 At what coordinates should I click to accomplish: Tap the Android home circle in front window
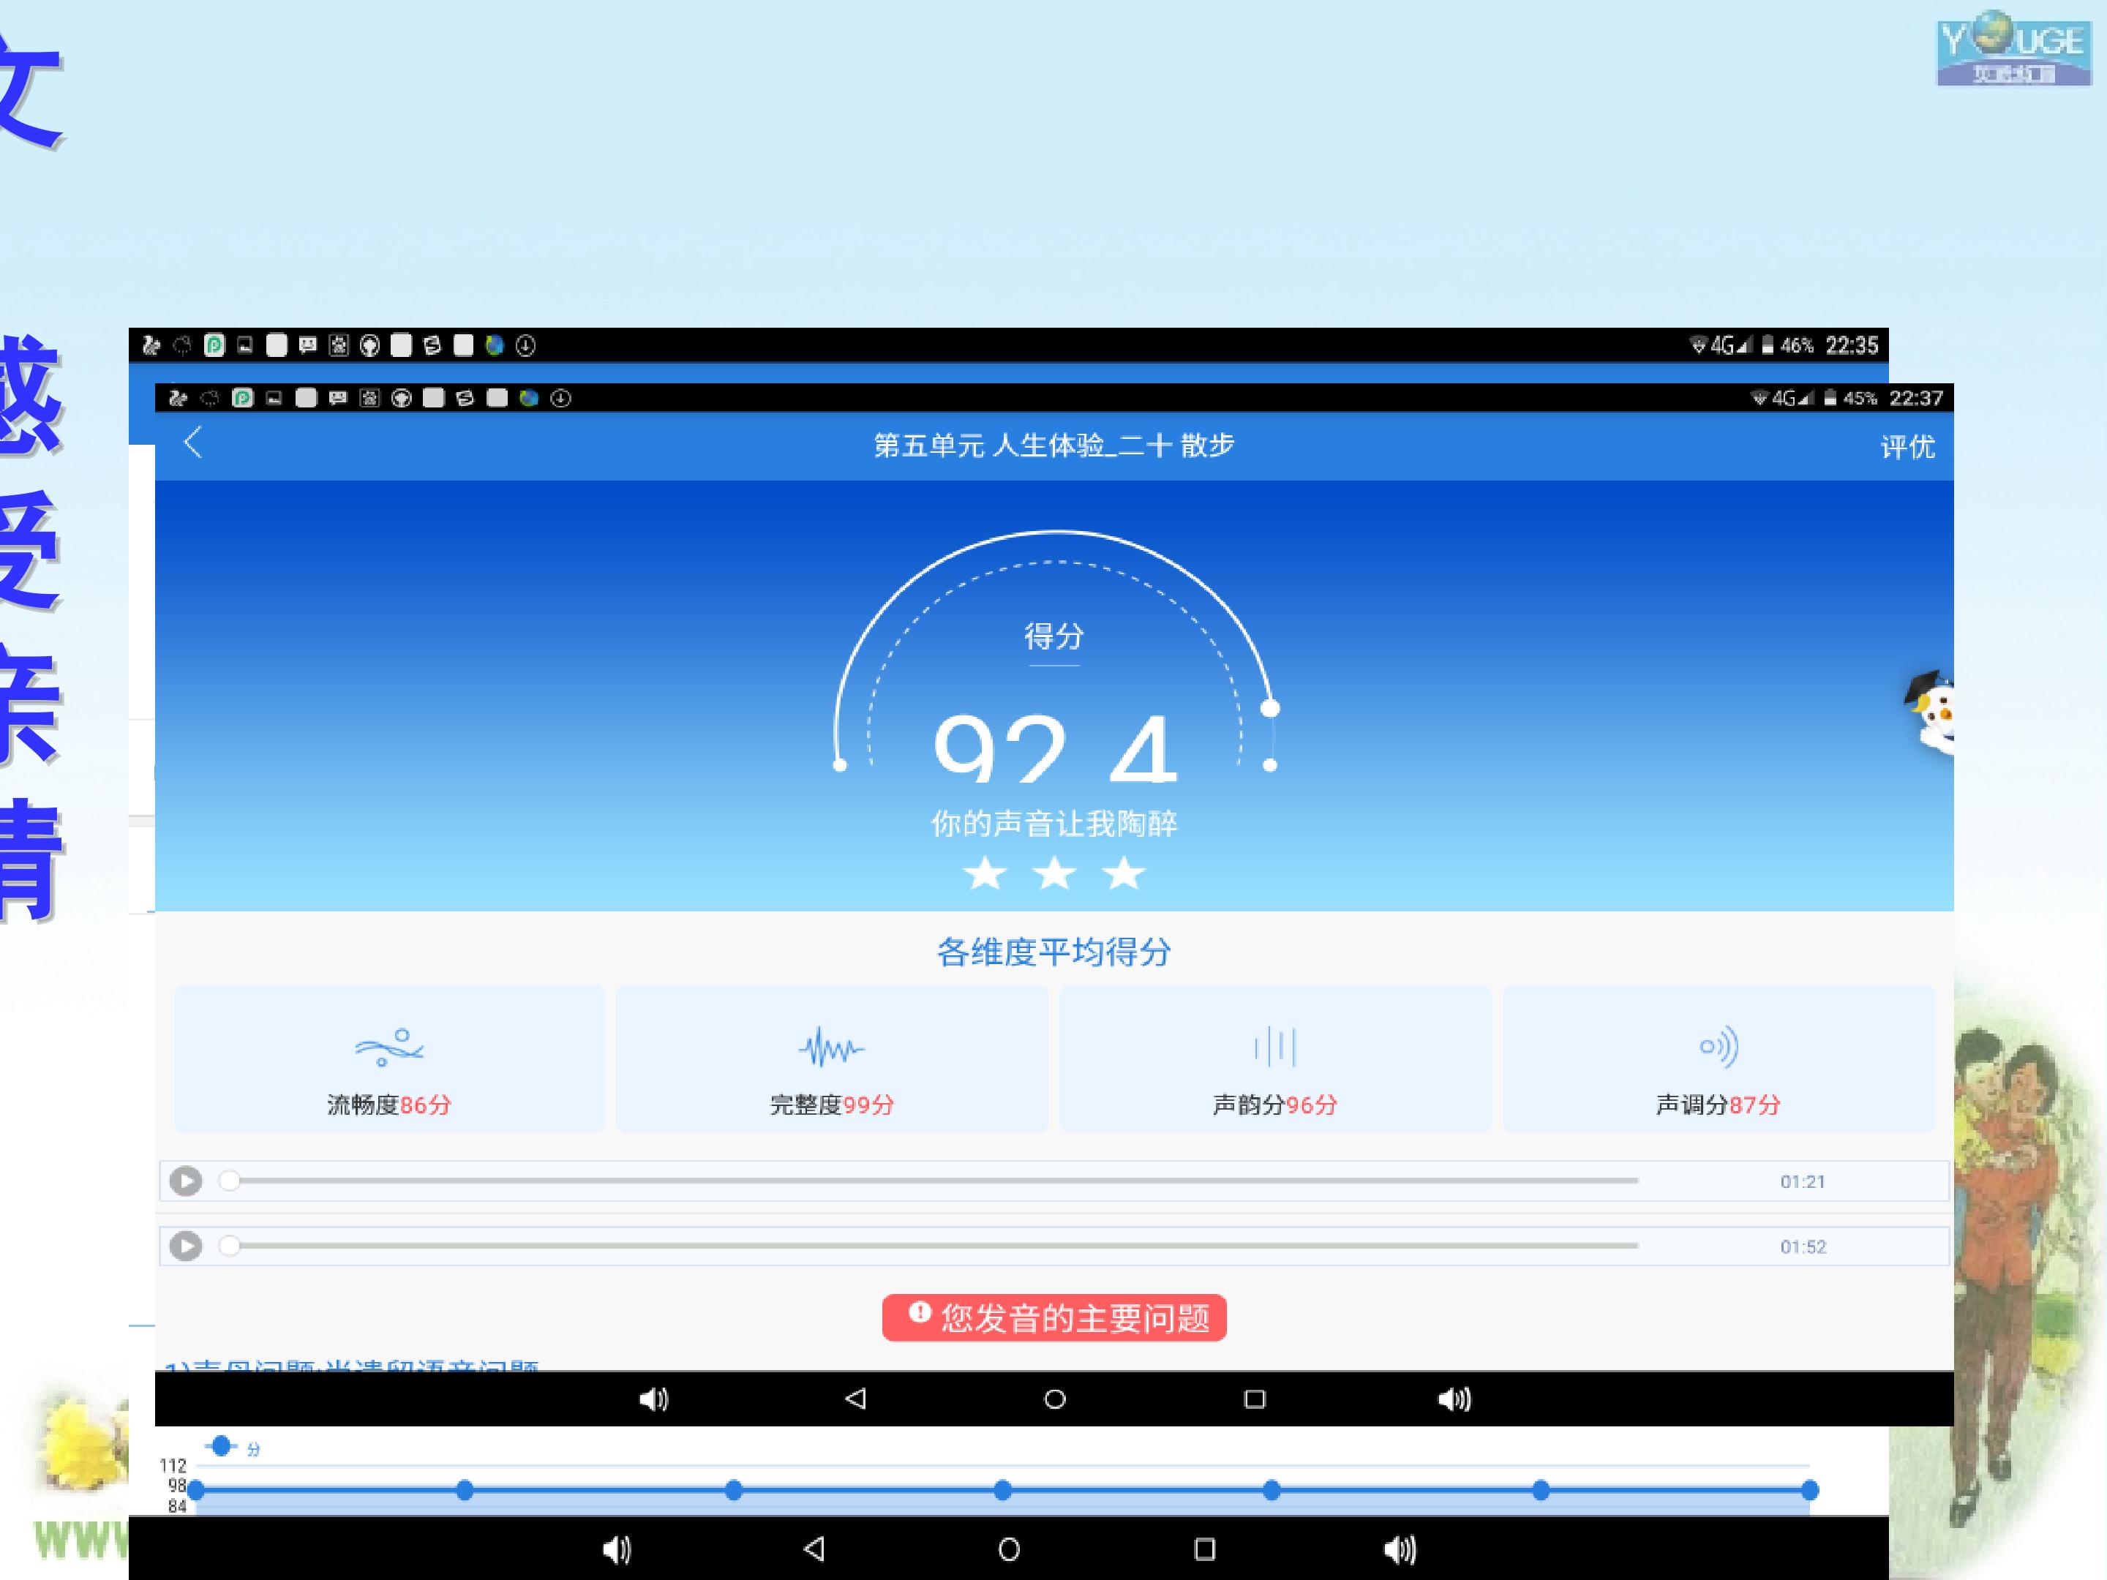1054,1399
